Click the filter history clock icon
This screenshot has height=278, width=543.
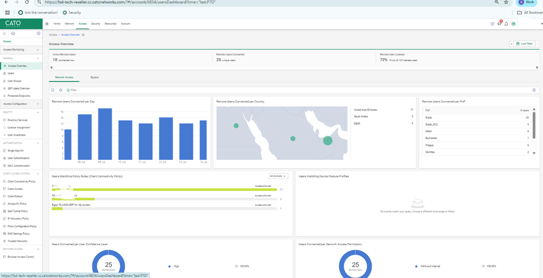(60, 90)
